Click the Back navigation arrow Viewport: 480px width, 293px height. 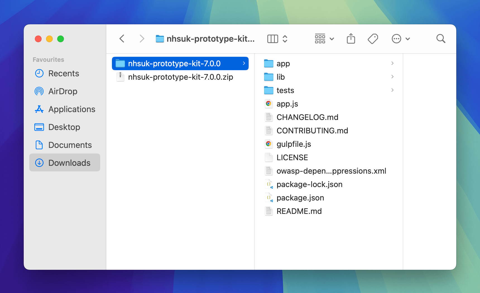(122, 39)
